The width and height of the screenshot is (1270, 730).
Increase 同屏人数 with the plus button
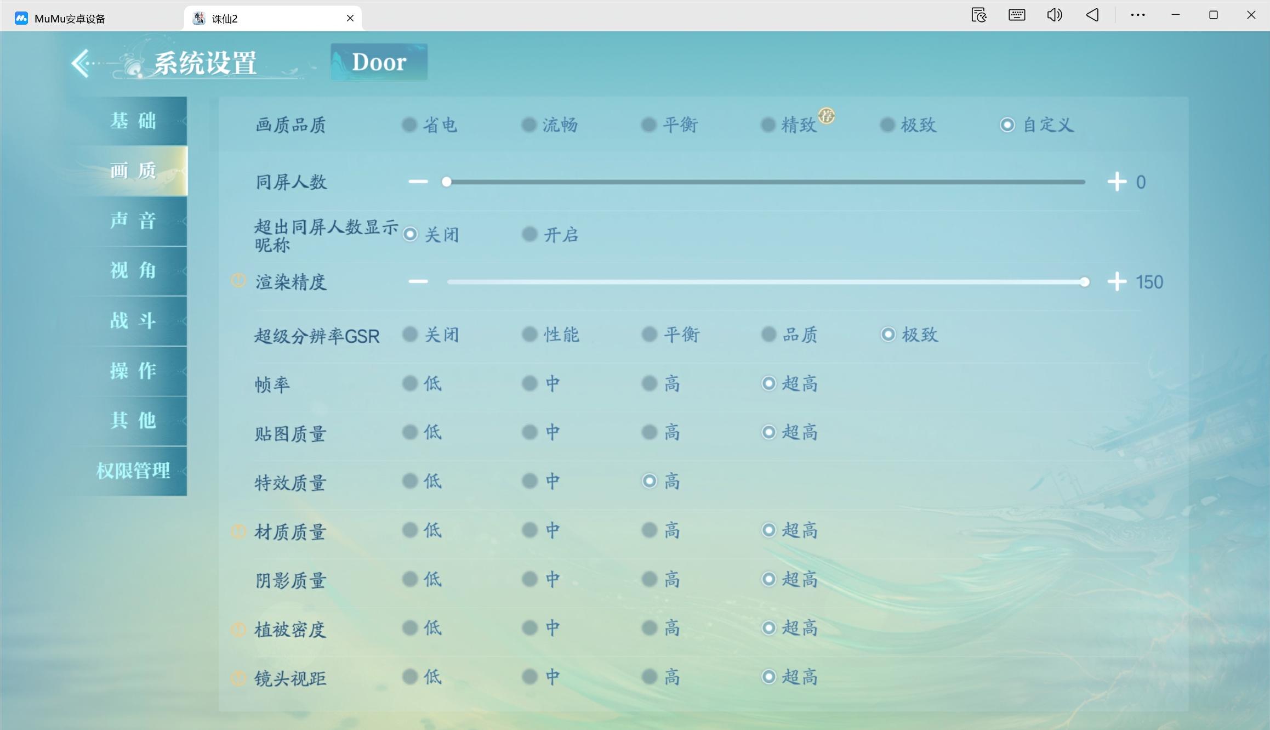point(1117,182)
